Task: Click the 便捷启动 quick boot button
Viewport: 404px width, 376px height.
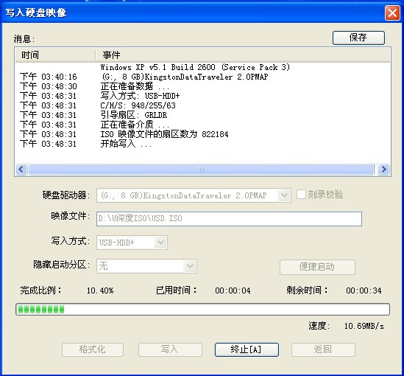Action: click(x=317, y=267)
